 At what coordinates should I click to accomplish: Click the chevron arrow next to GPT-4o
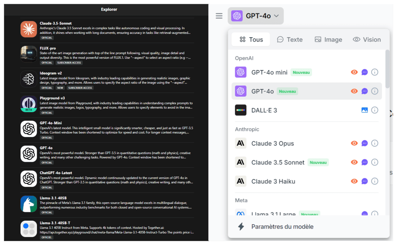(276, 16)
